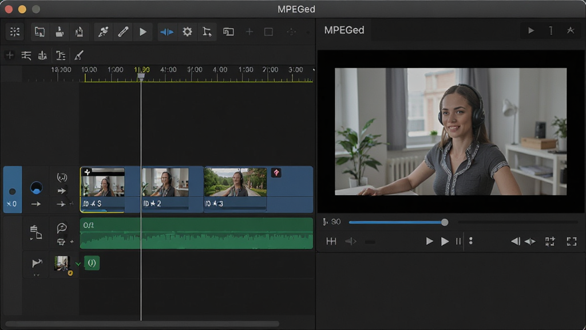Select the pencil edit tool

click(x=123, y=32)
